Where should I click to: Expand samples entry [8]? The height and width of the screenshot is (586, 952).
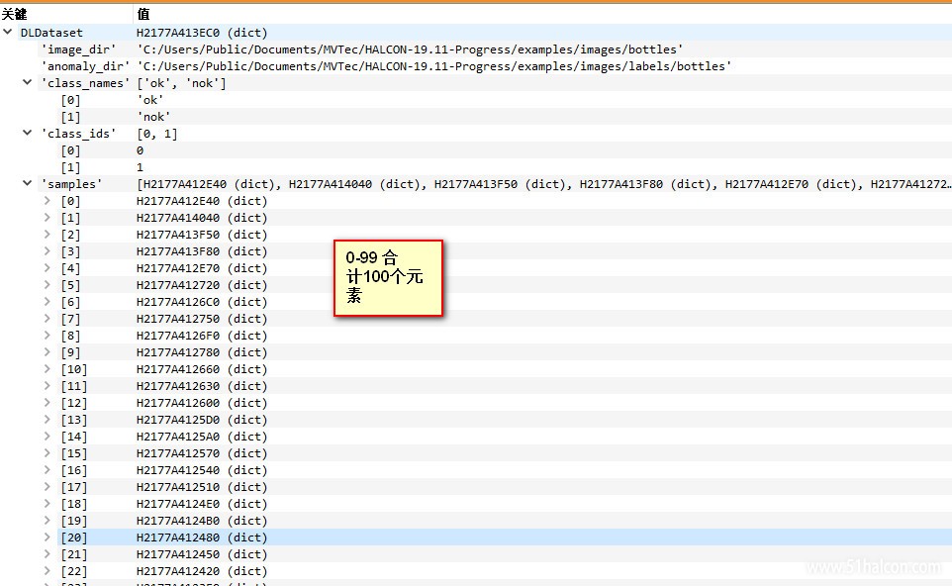[48, 335]
